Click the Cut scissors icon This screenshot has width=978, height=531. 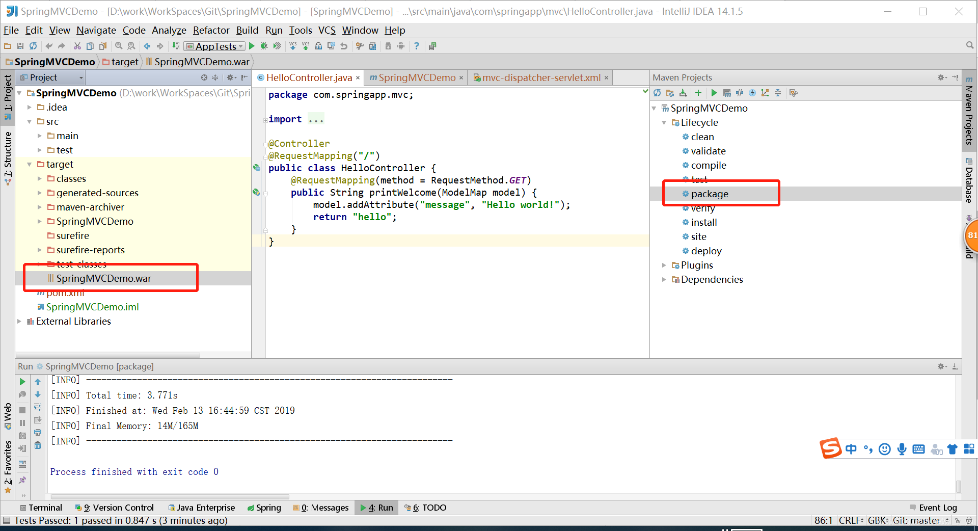pyautogui.click(x=77, y=46)
